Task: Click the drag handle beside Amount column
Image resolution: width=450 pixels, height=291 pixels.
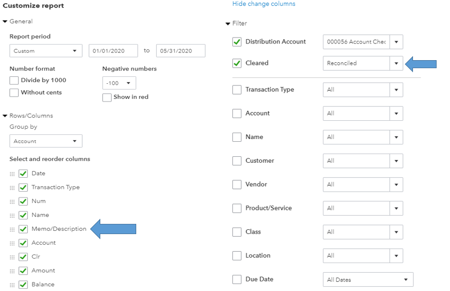Action: (12, 271)
